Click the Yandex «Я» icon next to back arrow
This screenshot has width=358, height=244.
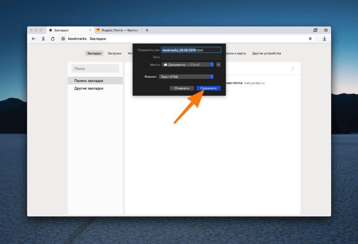tap(43, 39)
